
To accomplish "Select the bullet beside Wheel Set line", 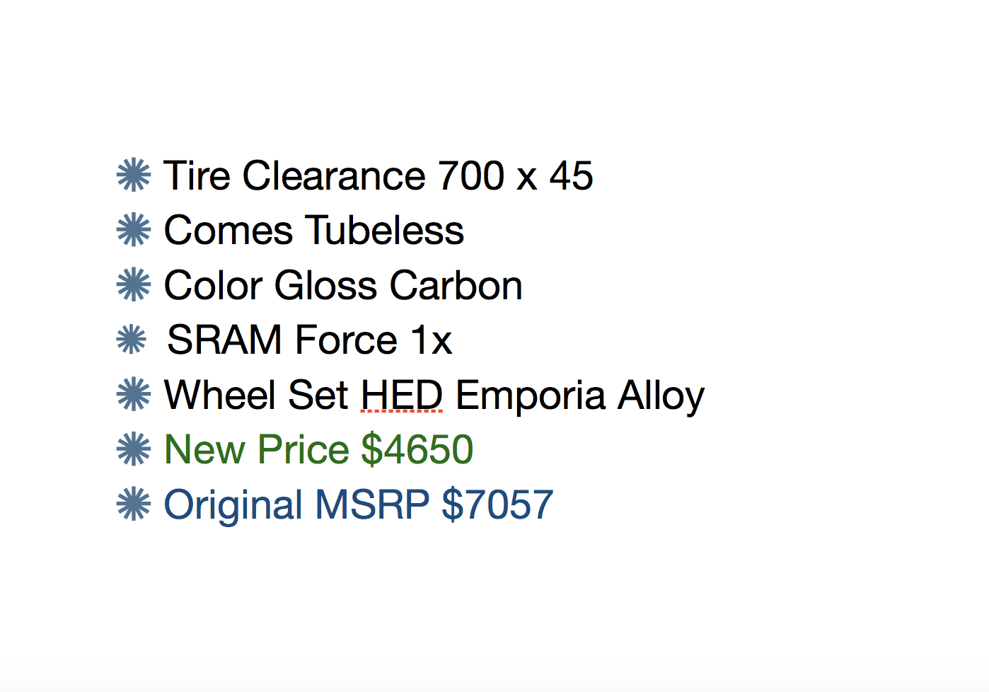I will pyautogui.click(x=134, y=394).
